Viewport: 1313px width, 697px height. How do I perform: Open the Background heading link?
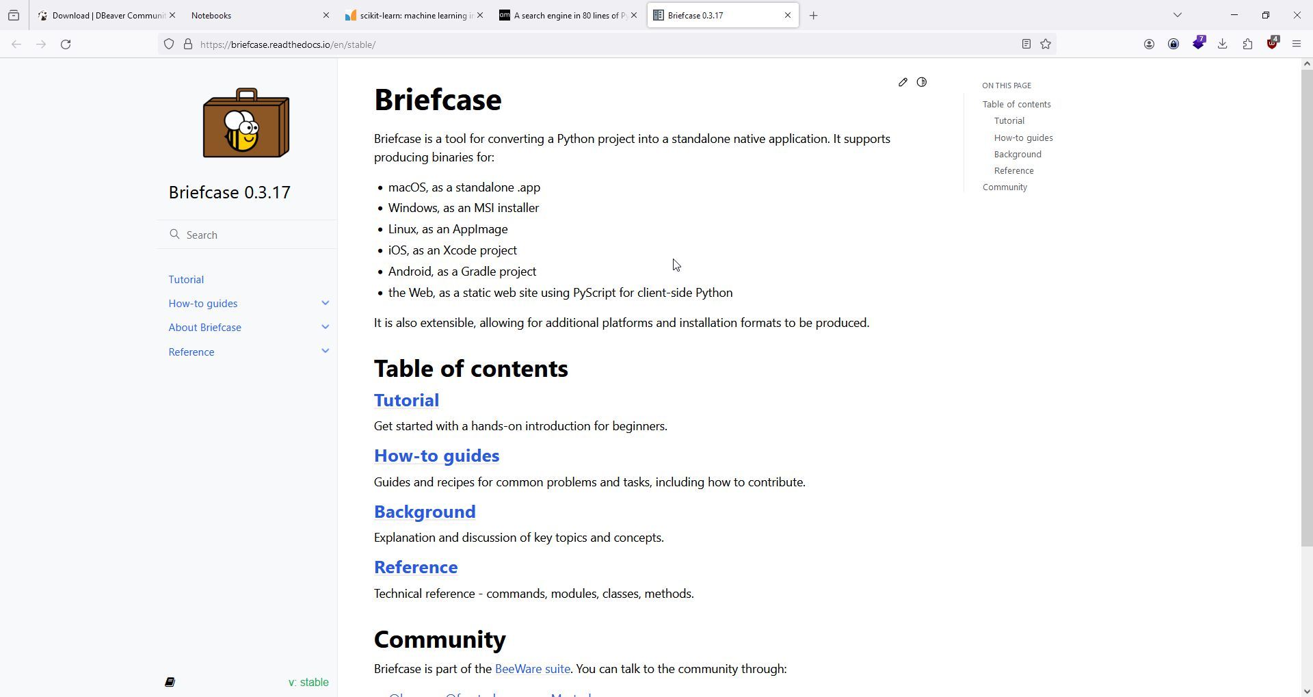tap(425, 512)
